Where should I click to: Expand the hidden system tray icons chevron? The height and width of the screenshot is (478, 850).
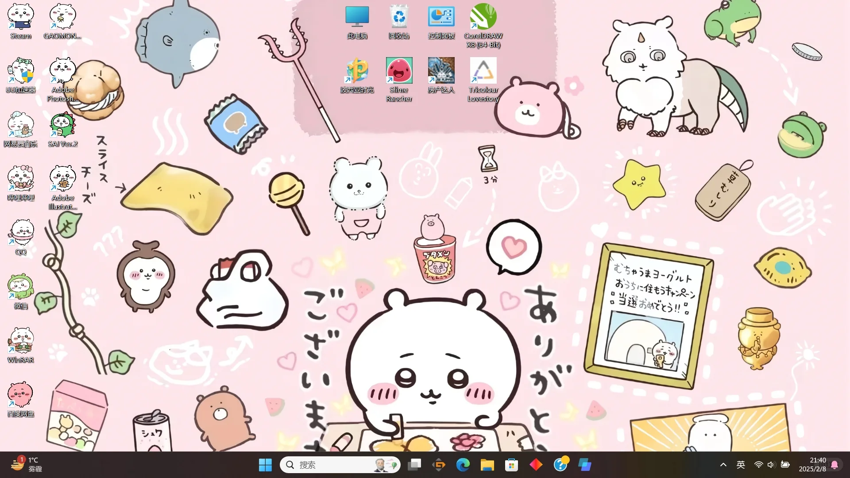[723, 465]
